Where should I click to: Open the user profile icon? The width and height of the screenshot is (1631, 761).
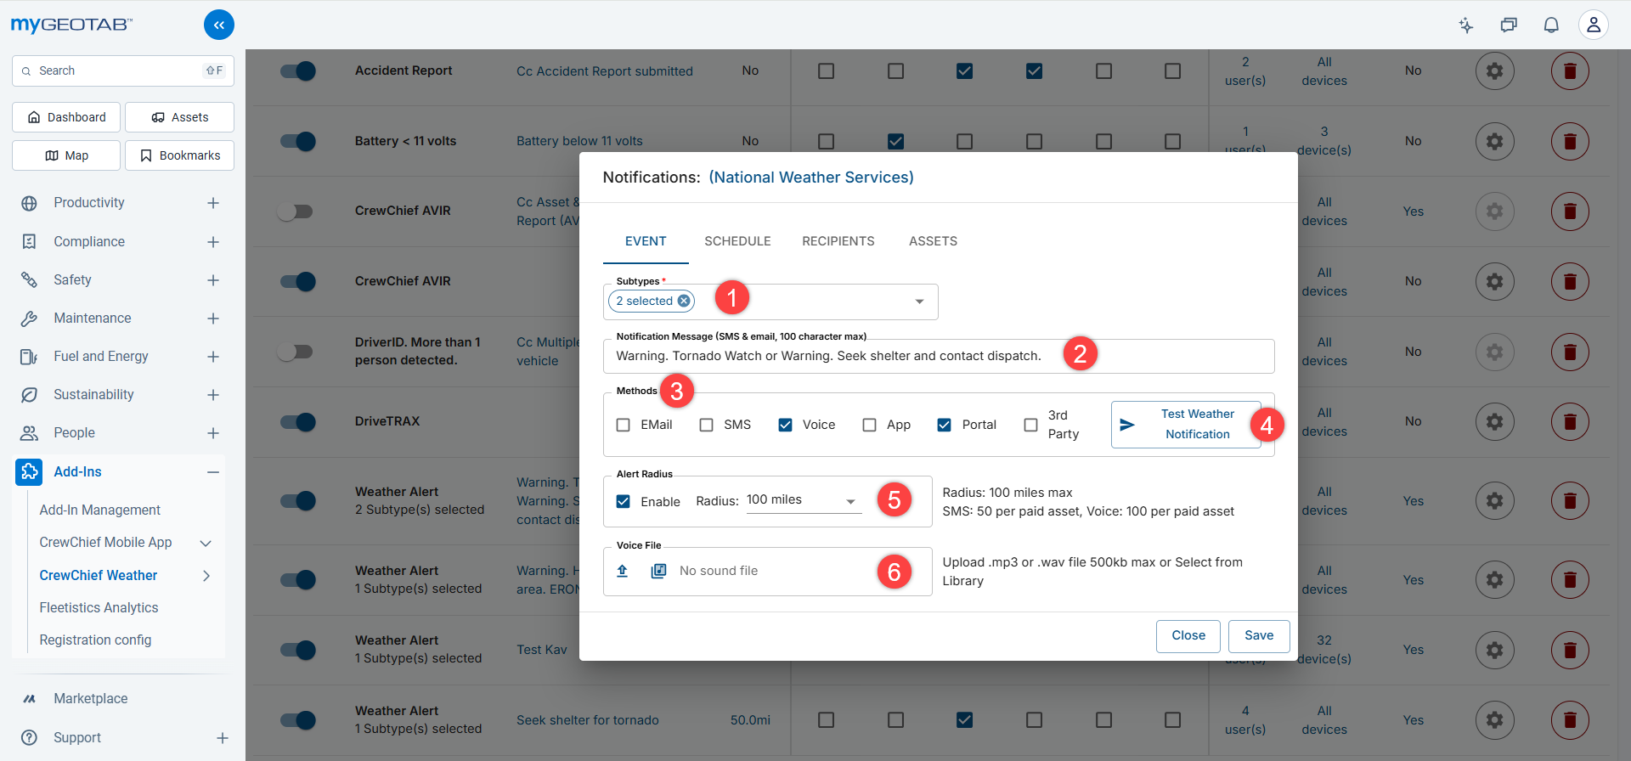[x=1593, y=25]
